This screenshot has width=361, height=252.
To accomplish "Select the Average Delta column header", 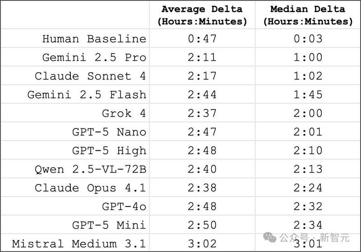I will pos(202,15).
